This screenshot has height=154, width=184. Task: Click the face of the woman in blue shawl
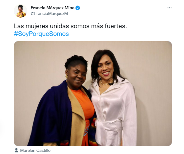tap(77, 75)
